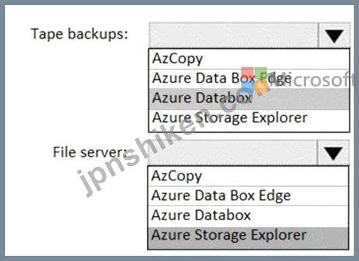Click the Microsoft wordmark text

(314, 80)
